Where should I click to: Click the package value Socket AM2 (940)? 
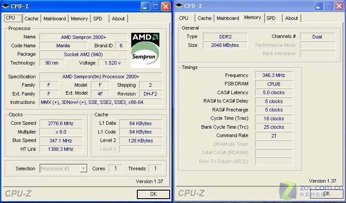[x=83, y=54]
